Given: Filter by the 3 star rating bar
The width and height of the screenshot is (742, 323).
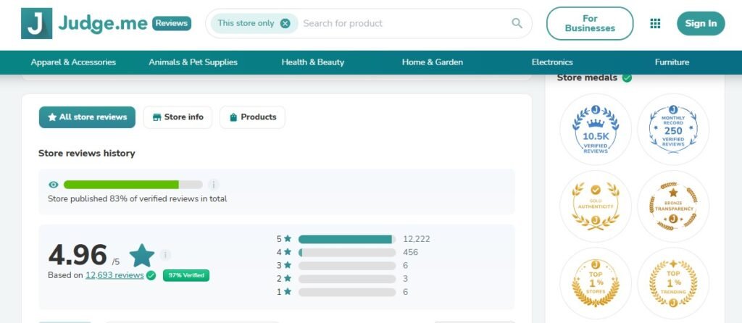Looking at the screenshot, I should coord(347,266).
